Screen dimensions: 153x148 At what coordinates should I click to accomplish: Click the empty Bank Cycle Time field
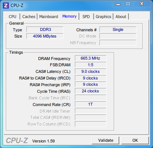91,98
